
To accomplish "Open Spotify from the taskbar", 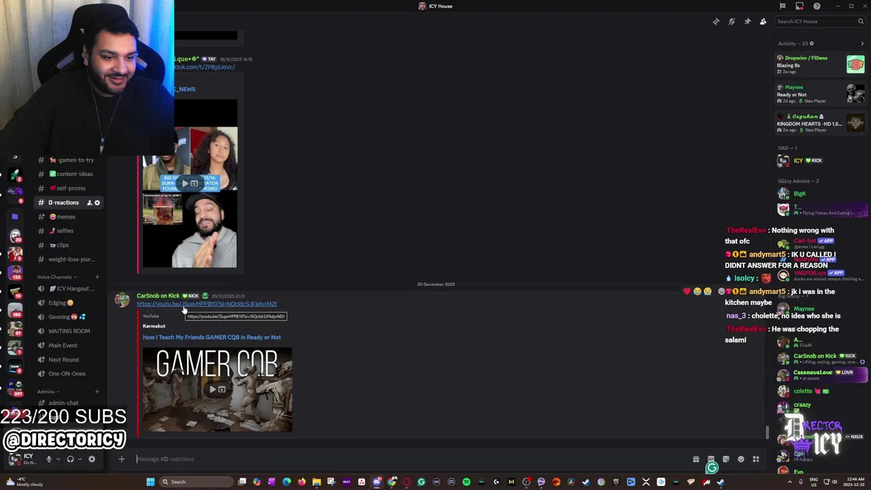I will click(x=466, y=482).
